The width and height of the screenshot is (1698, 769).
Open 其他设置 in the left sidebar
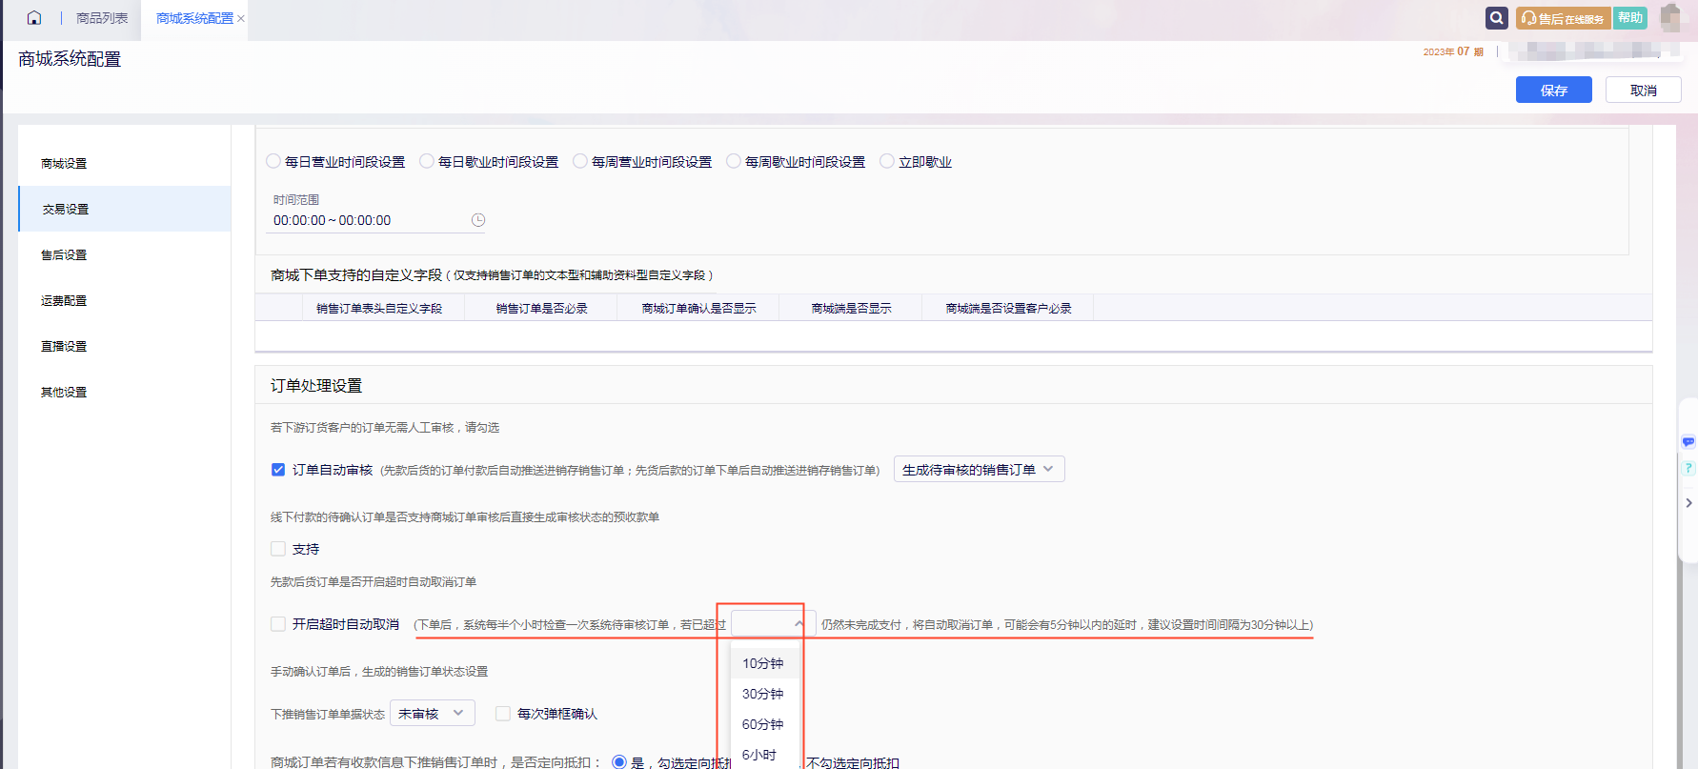[125, 392]
